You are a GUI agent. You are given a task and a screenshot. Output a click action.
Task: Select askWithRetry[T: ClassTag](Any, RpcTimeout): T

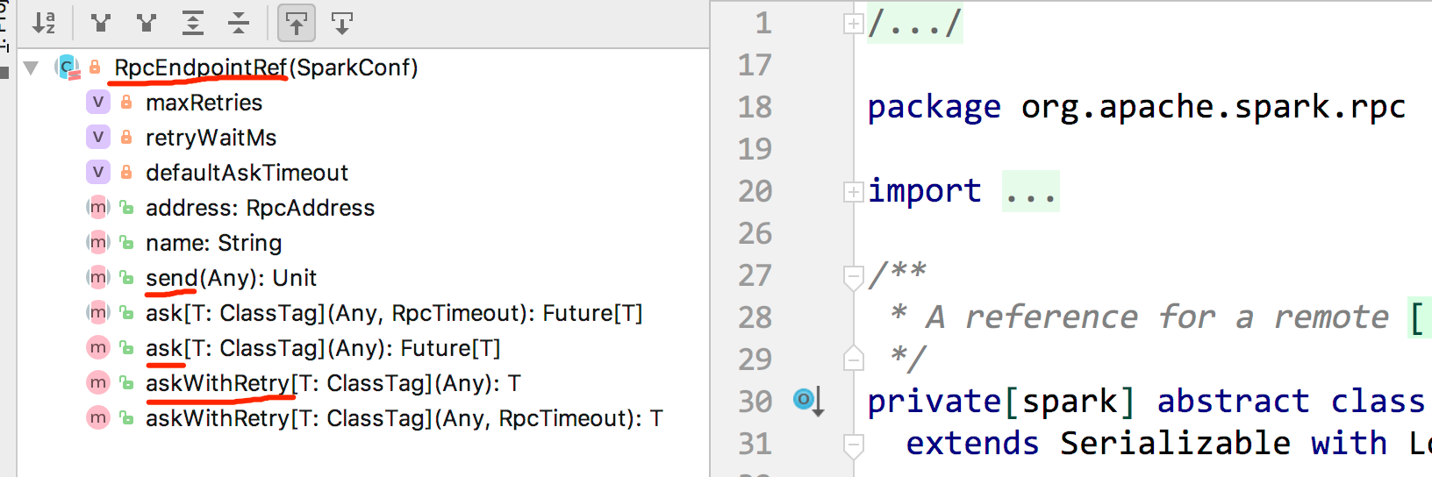pyautogui.click(x=405, y=418)
